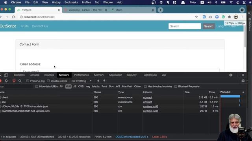Screen dimensions: 252x141
Task: Open the Application DevTools tab
Action: pyautogui.click(x=115, y=75)
